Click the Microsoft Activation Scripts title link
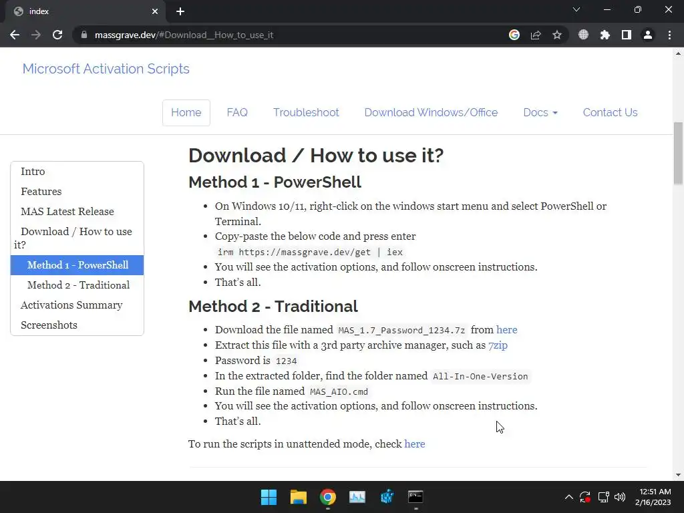The image size is (684, 513). click(x=106, y=69)
